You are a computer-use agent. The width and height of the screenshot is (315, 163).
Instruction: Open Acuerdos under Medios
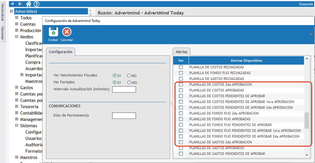pos(34,68)
